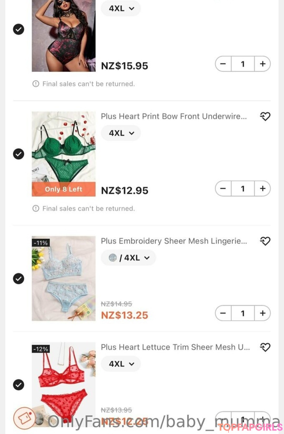The width and height of the screenshot is (284, 434).
Task: Save Embroidery Sheer Mesh Lingerie to wishlist
Action: (265, 241)
